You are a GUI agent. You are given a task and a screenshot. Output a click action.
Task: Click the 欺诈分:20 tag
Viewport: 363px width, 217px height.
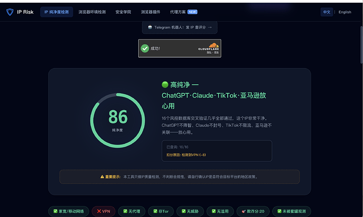(253, 211)
